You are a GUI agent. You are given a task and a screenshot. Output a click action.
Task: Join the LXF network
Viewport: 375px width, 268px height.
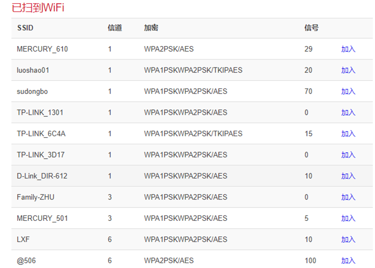coord(348,240)
